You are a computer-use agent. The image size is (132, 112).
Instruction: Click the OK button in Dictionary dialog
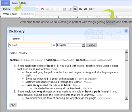click(x=13, y=105)
